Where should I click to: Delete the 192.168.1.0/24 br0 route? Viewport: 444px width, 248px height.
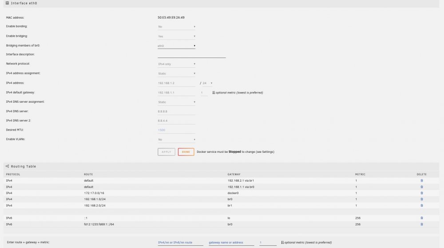coord(422,199)
